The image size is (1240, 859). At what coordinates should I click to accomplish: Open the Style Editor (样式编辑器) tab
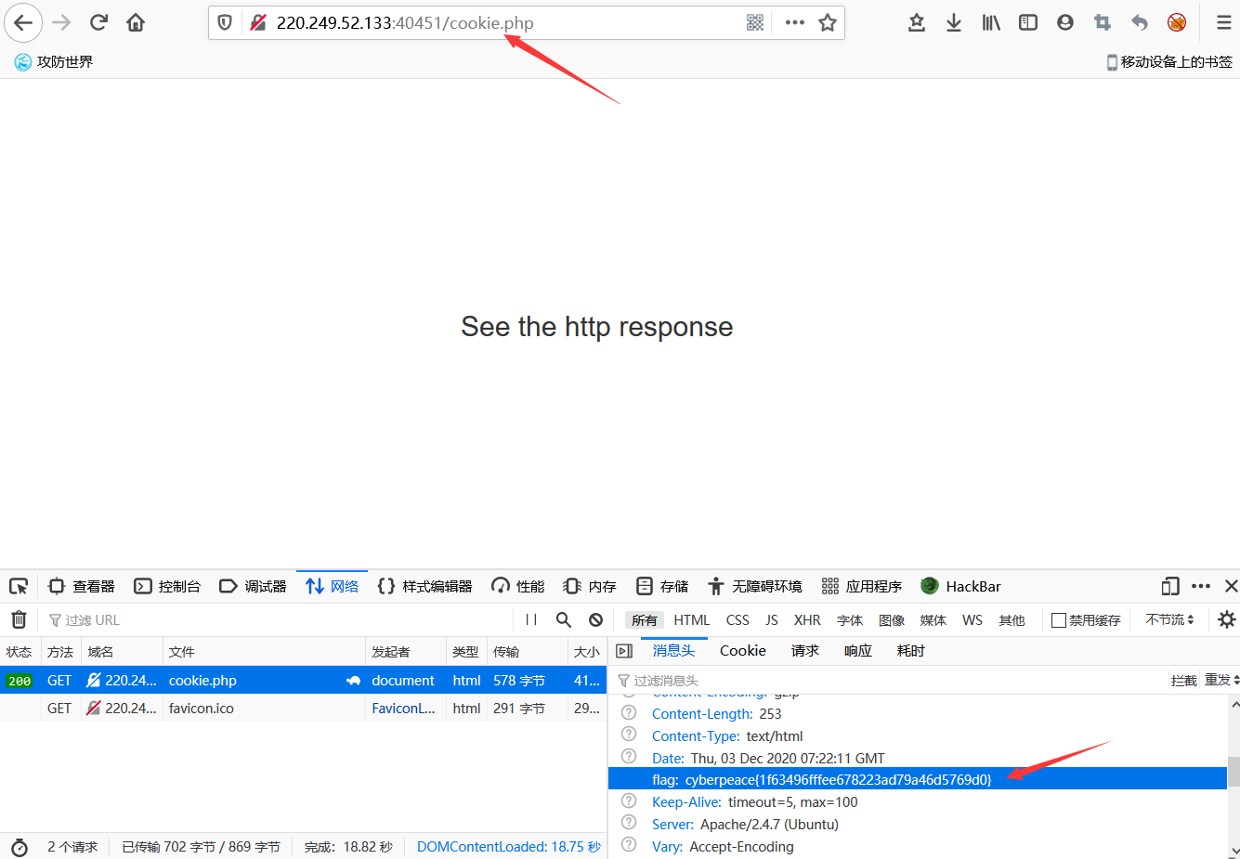[x=424, y=586]
